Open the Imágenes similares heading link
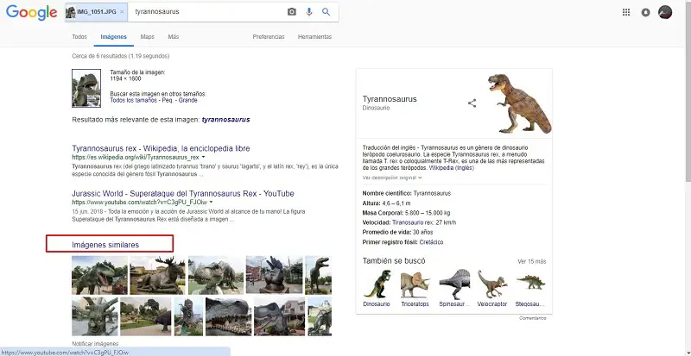 [105, 245]
